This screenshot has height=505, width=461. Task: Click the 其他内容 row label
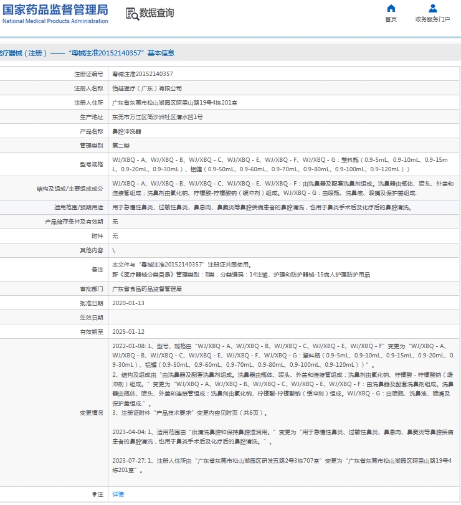(x=92, y=250)
